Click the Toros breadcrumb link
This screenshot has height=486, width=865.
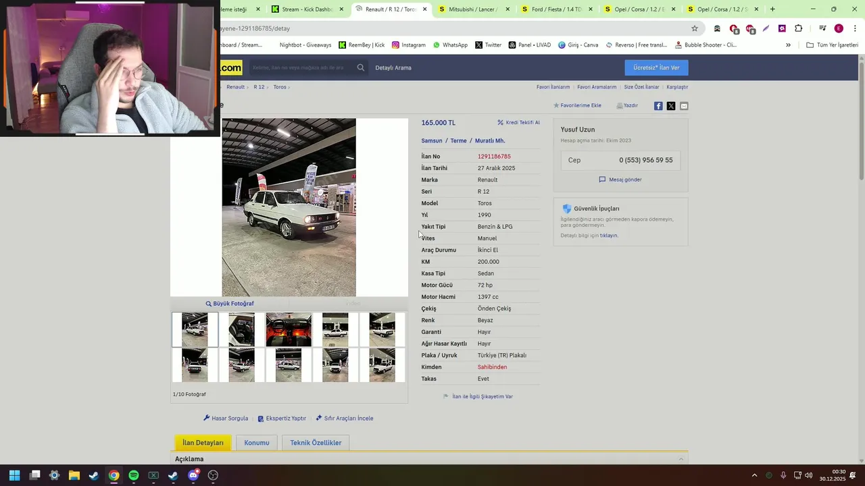(280, 87)
